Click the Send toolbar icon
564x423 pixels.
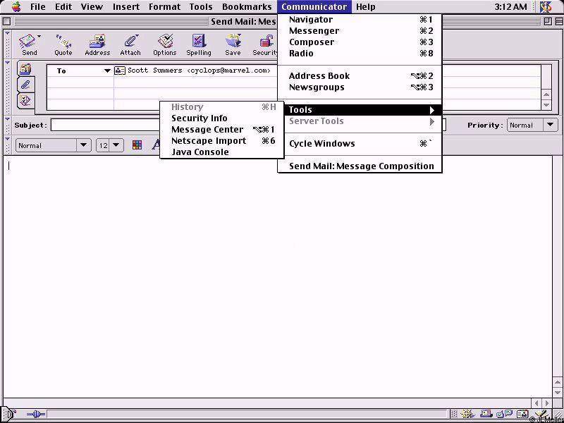coord(29,42)
